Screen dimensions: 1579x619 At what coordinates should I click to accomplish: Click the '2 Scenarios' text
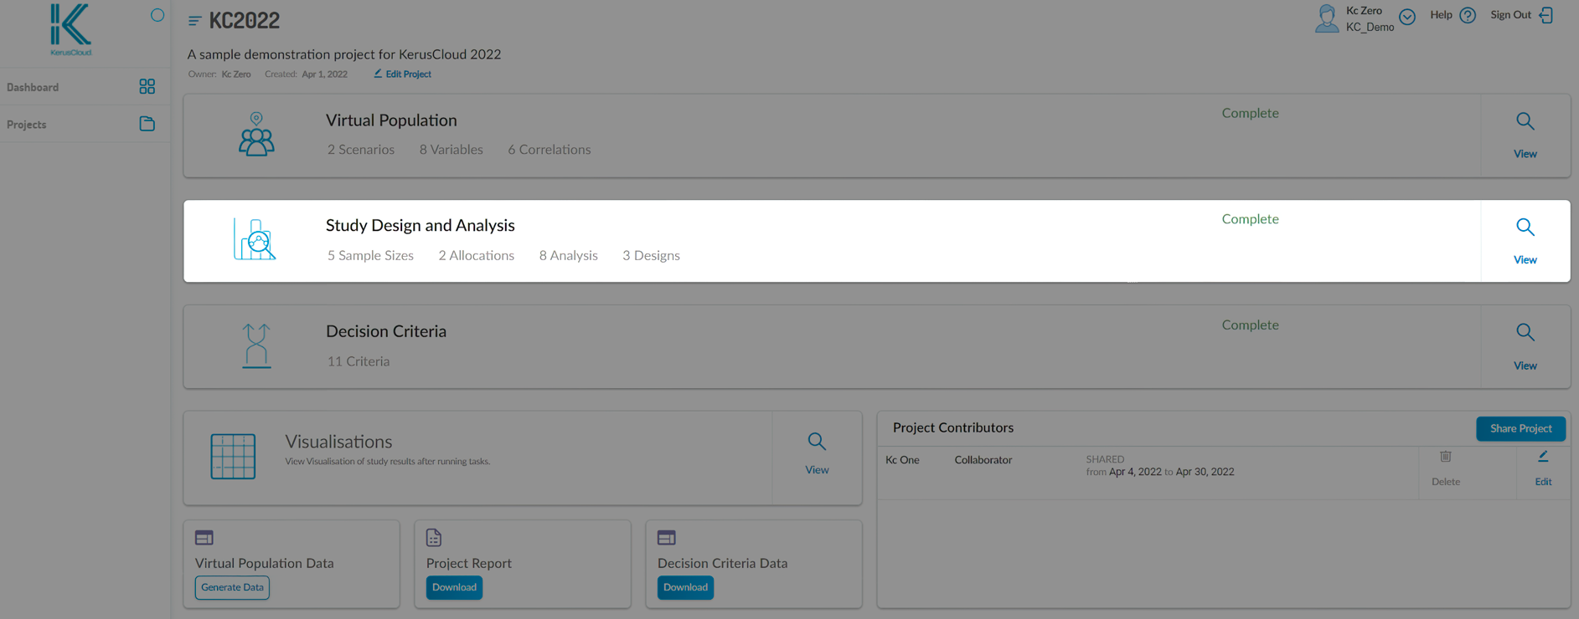pyautogui.click(x=361, y=150)
